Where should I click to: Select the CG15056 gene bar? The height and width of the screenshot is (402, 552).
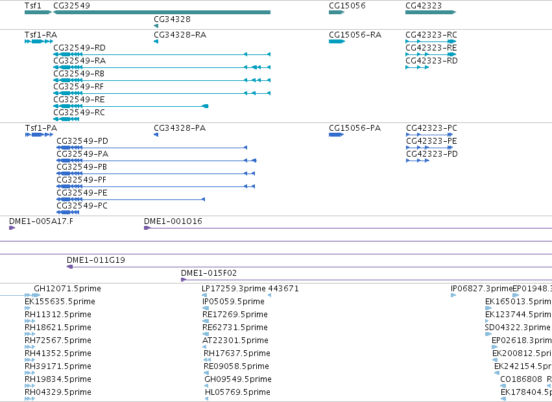click(337, 12)
